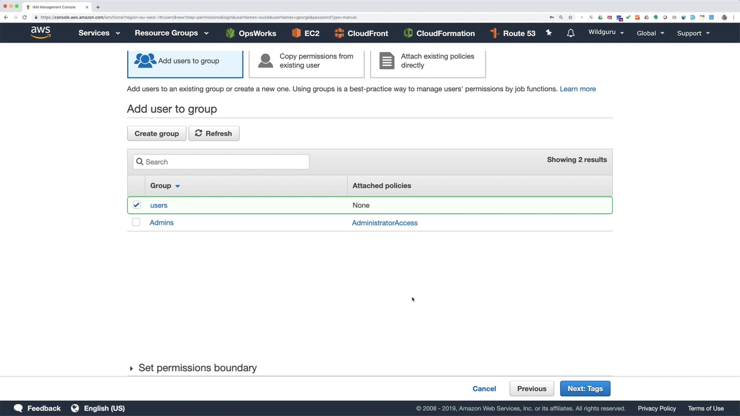Open the Resource Groups dropdown

[172, 33]
